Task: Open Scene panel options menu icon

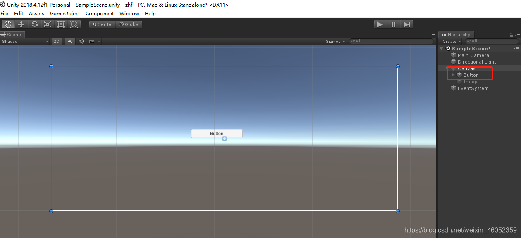Action: click(432, 35)
